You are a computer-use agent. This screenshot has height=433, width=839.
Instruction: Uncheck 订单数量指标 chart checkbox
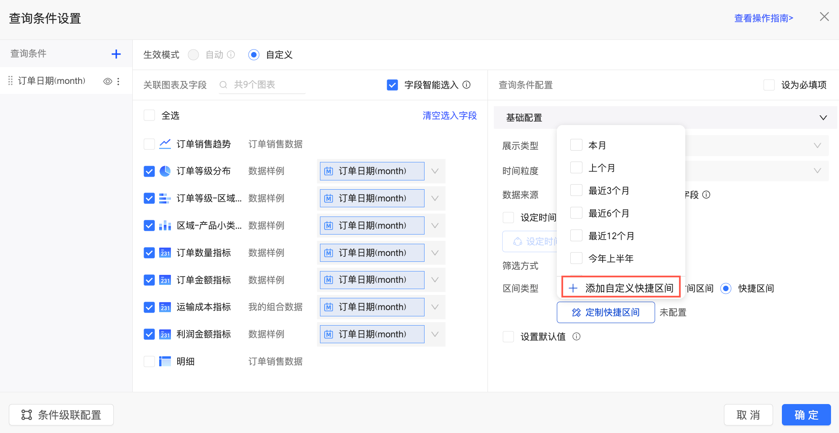click(149, 253)
